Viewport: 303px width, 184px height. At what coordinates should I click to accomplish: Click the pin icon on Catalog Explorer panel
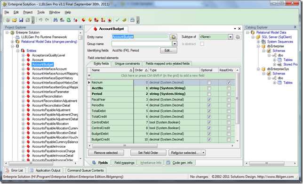tap(295, 27)
